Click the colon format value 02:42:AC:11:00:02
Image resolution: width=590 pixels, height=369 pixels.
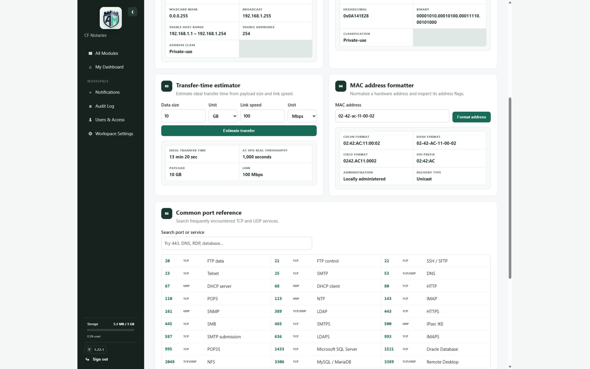click(361, 143)
